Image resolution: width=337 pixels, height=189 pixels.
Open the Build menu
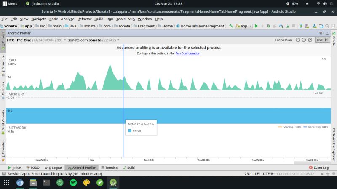point(99,19)
